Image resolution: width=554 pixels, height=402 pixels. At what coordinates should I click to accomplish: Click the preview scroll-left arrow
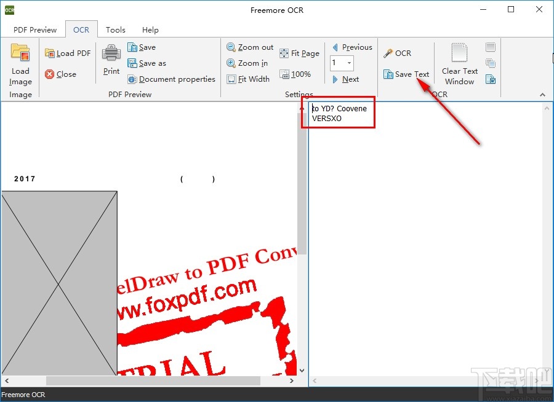(x=7, y=381)
